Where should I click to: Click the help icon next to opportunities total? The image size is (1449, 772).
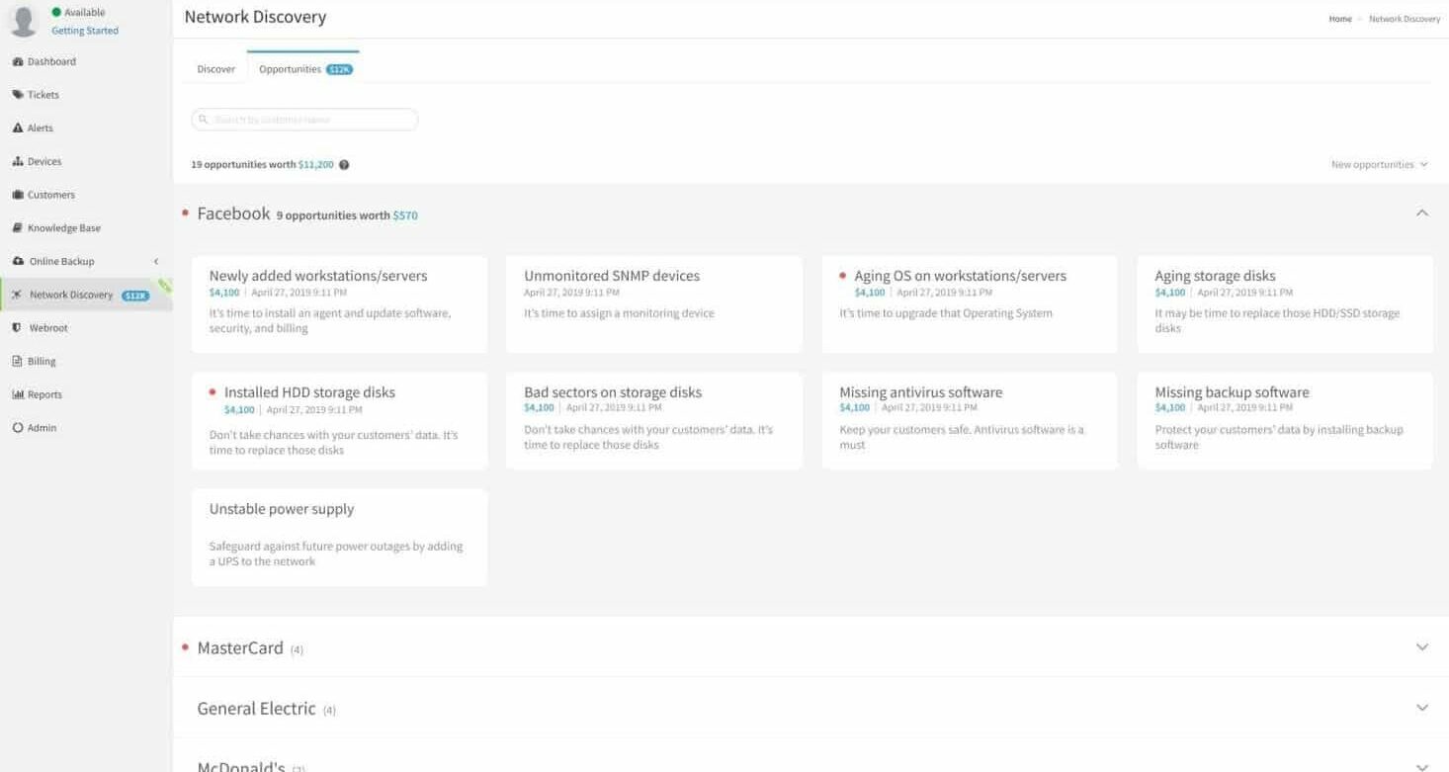(x=344, y=164)
